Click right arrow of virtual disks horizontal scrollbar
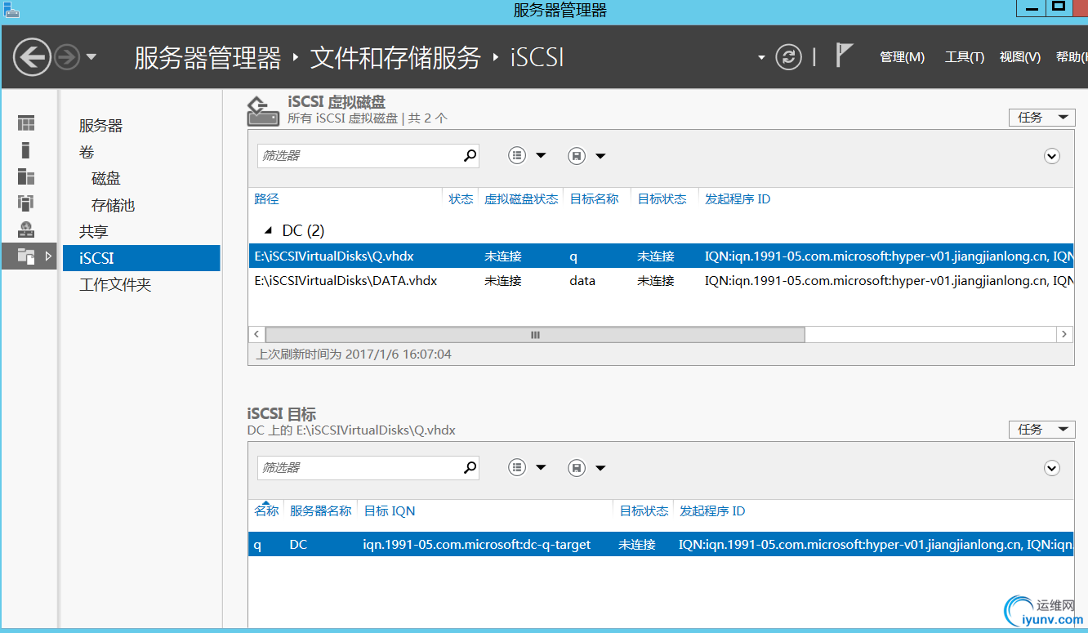The image size is (1088, 633). tap(1064, 335)
